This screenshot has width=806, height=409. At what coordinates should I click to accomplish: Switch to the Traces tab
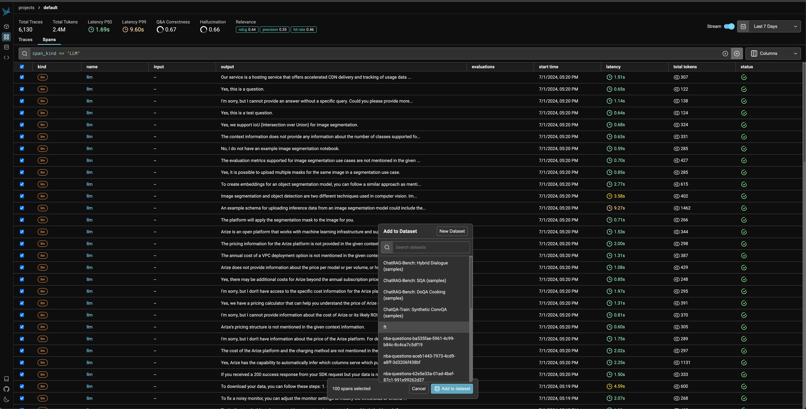pyautogui.click(x=26, y=40)
